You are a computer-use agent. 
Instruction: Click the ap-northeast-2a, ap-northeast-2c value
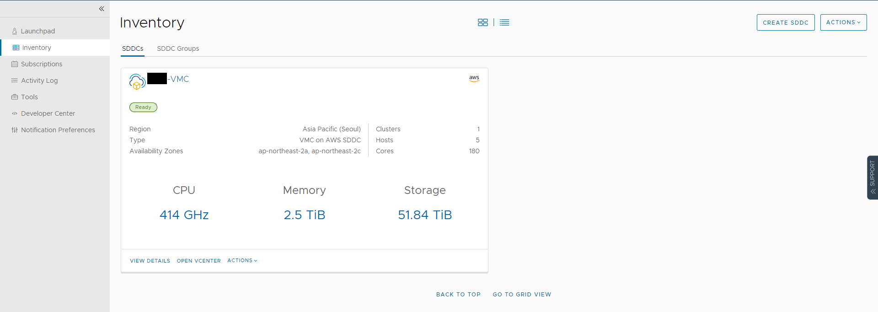pos(310,151)
